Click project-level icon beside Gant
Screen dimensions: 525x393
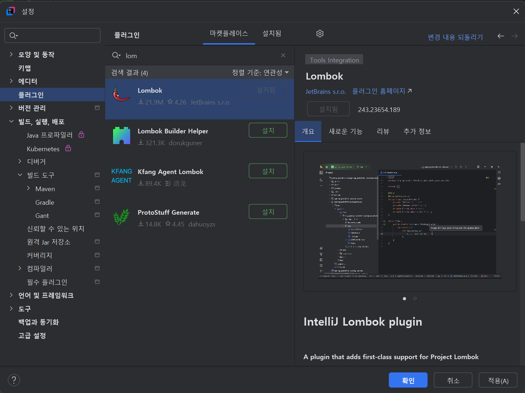click(x=97, y=215)
